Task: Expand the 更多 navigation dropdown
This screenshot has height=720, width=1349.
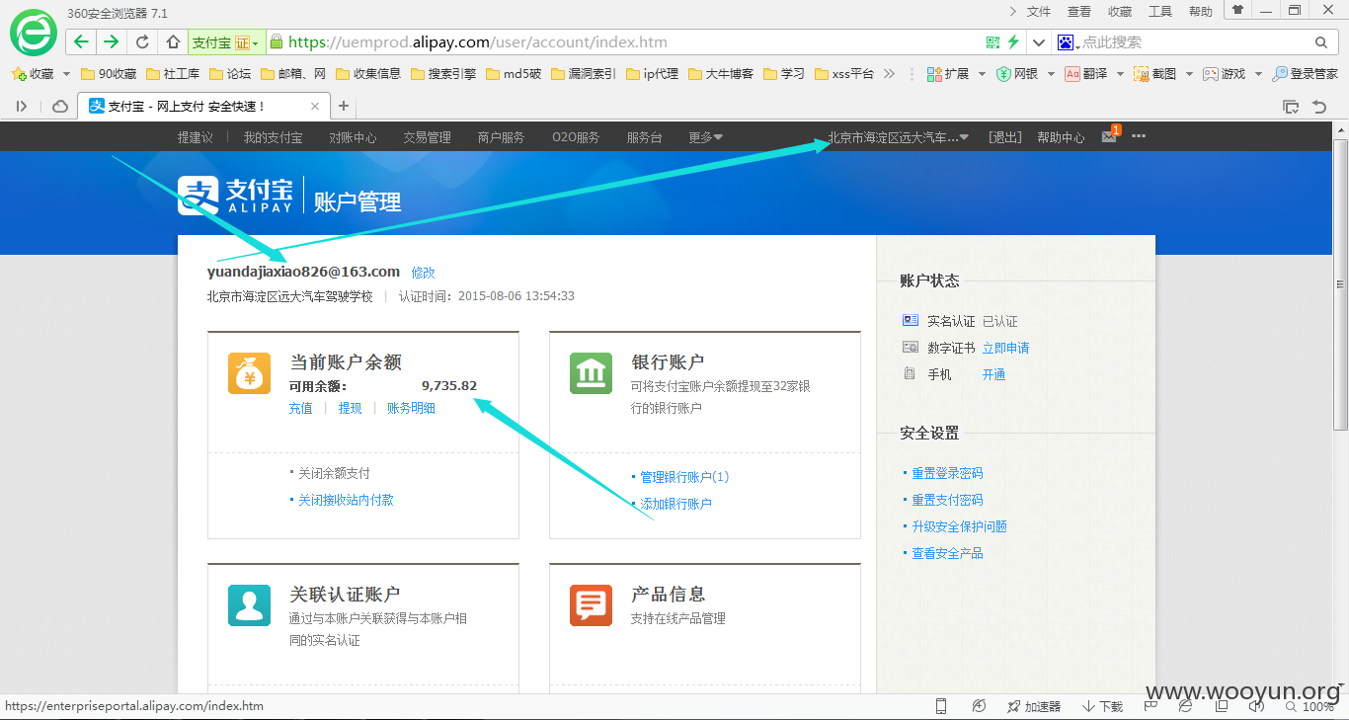Action: (705, 137)
